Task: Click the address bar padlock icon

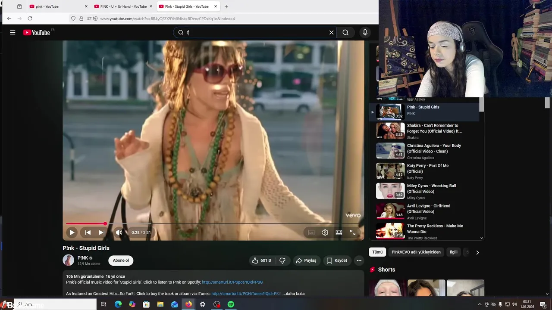Action: click(81, 19)
